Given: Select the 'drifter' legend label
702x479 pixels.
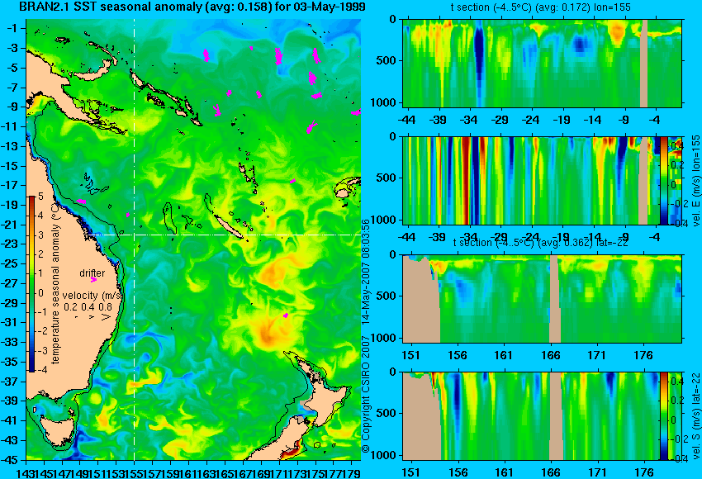Looking at the screenshot, I should pyautogui.click(x=92, y=273).
